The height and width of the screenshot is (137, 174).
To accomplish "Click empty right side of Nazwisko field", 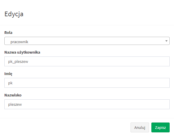I will [139, 104].
